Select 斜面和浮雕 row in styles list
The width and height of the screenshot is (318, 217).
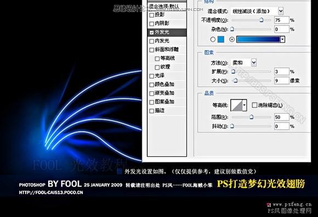(167, 50)
